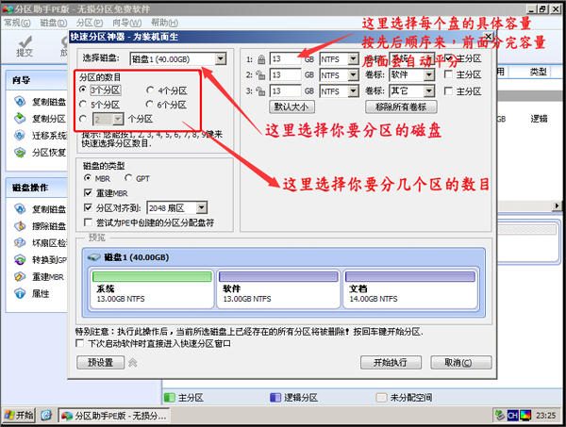Open the 磁盘(D) menu

pyautogui.click(x=54, y=23)
